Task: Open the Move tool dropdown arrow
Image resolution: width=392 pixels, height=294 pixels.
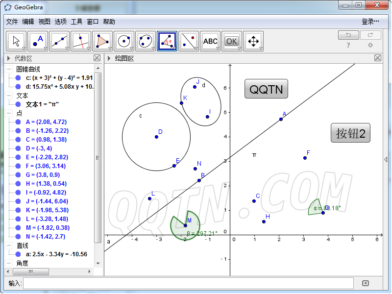Action: tap(24, 49)
